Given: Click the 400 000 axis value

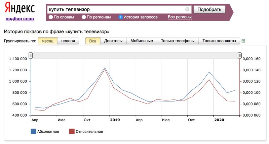Looking at the screenshot, I should pos(20,115).
